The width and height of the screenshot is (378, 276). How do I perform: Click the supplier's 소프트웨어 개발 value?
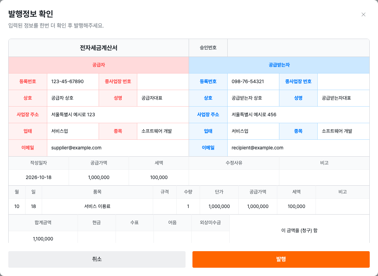pos(157,131)
